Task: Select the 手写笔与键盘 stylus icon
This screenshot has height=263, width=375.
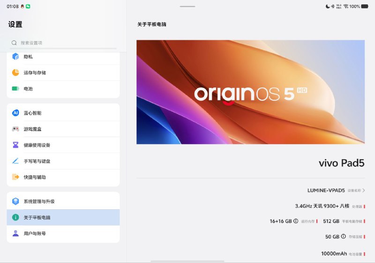Action: point(15,161)
